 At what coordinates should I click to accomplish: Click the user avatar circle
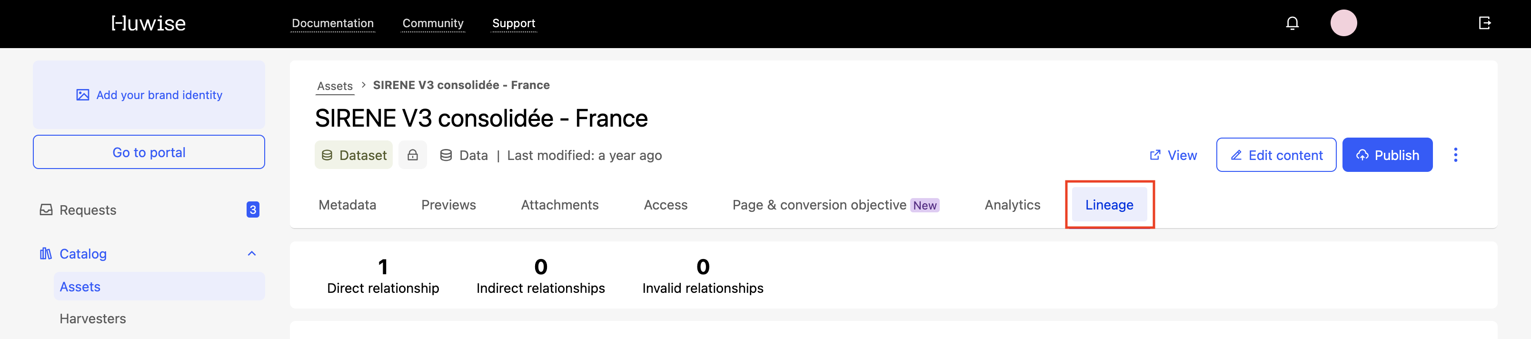1343,23
